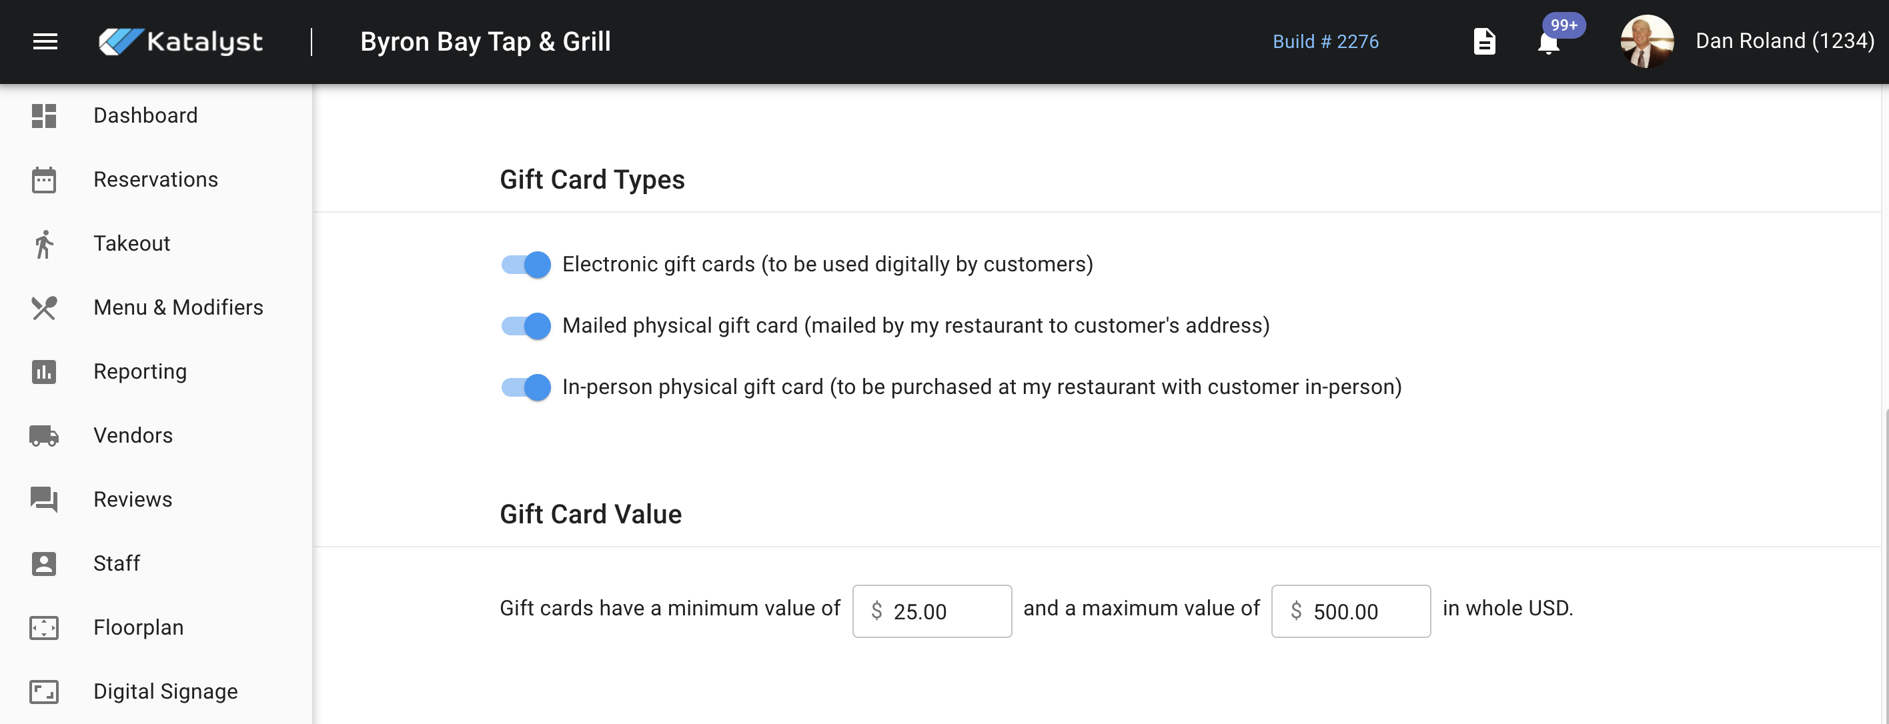The width and height of the screenshot is (1889, 724).
Task: Go to the Reporting section
Action: [140, 371]
